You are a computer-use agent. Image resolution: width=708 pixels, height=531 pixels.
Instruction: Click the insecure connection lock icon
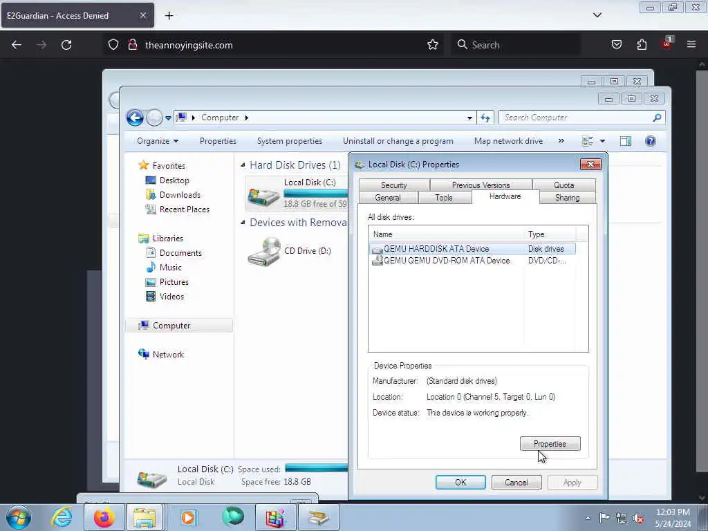pos(132,45)
